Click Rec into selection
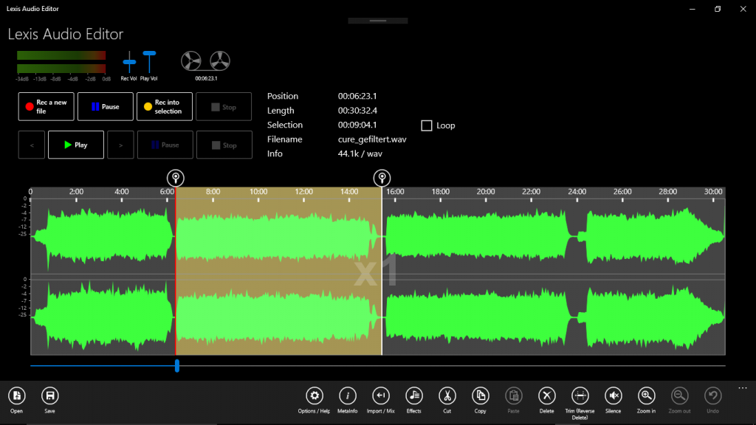Screen dimensions: 756x425 pyautogui.click(x=164, y=106)
